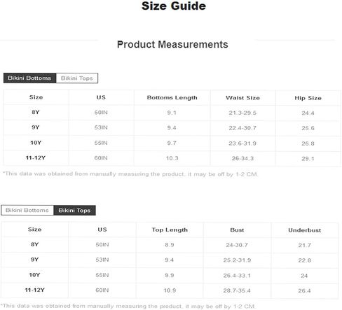Click the Bust column header
The height and width of the screenshot is (310, 342).
(x=237, y=230)
